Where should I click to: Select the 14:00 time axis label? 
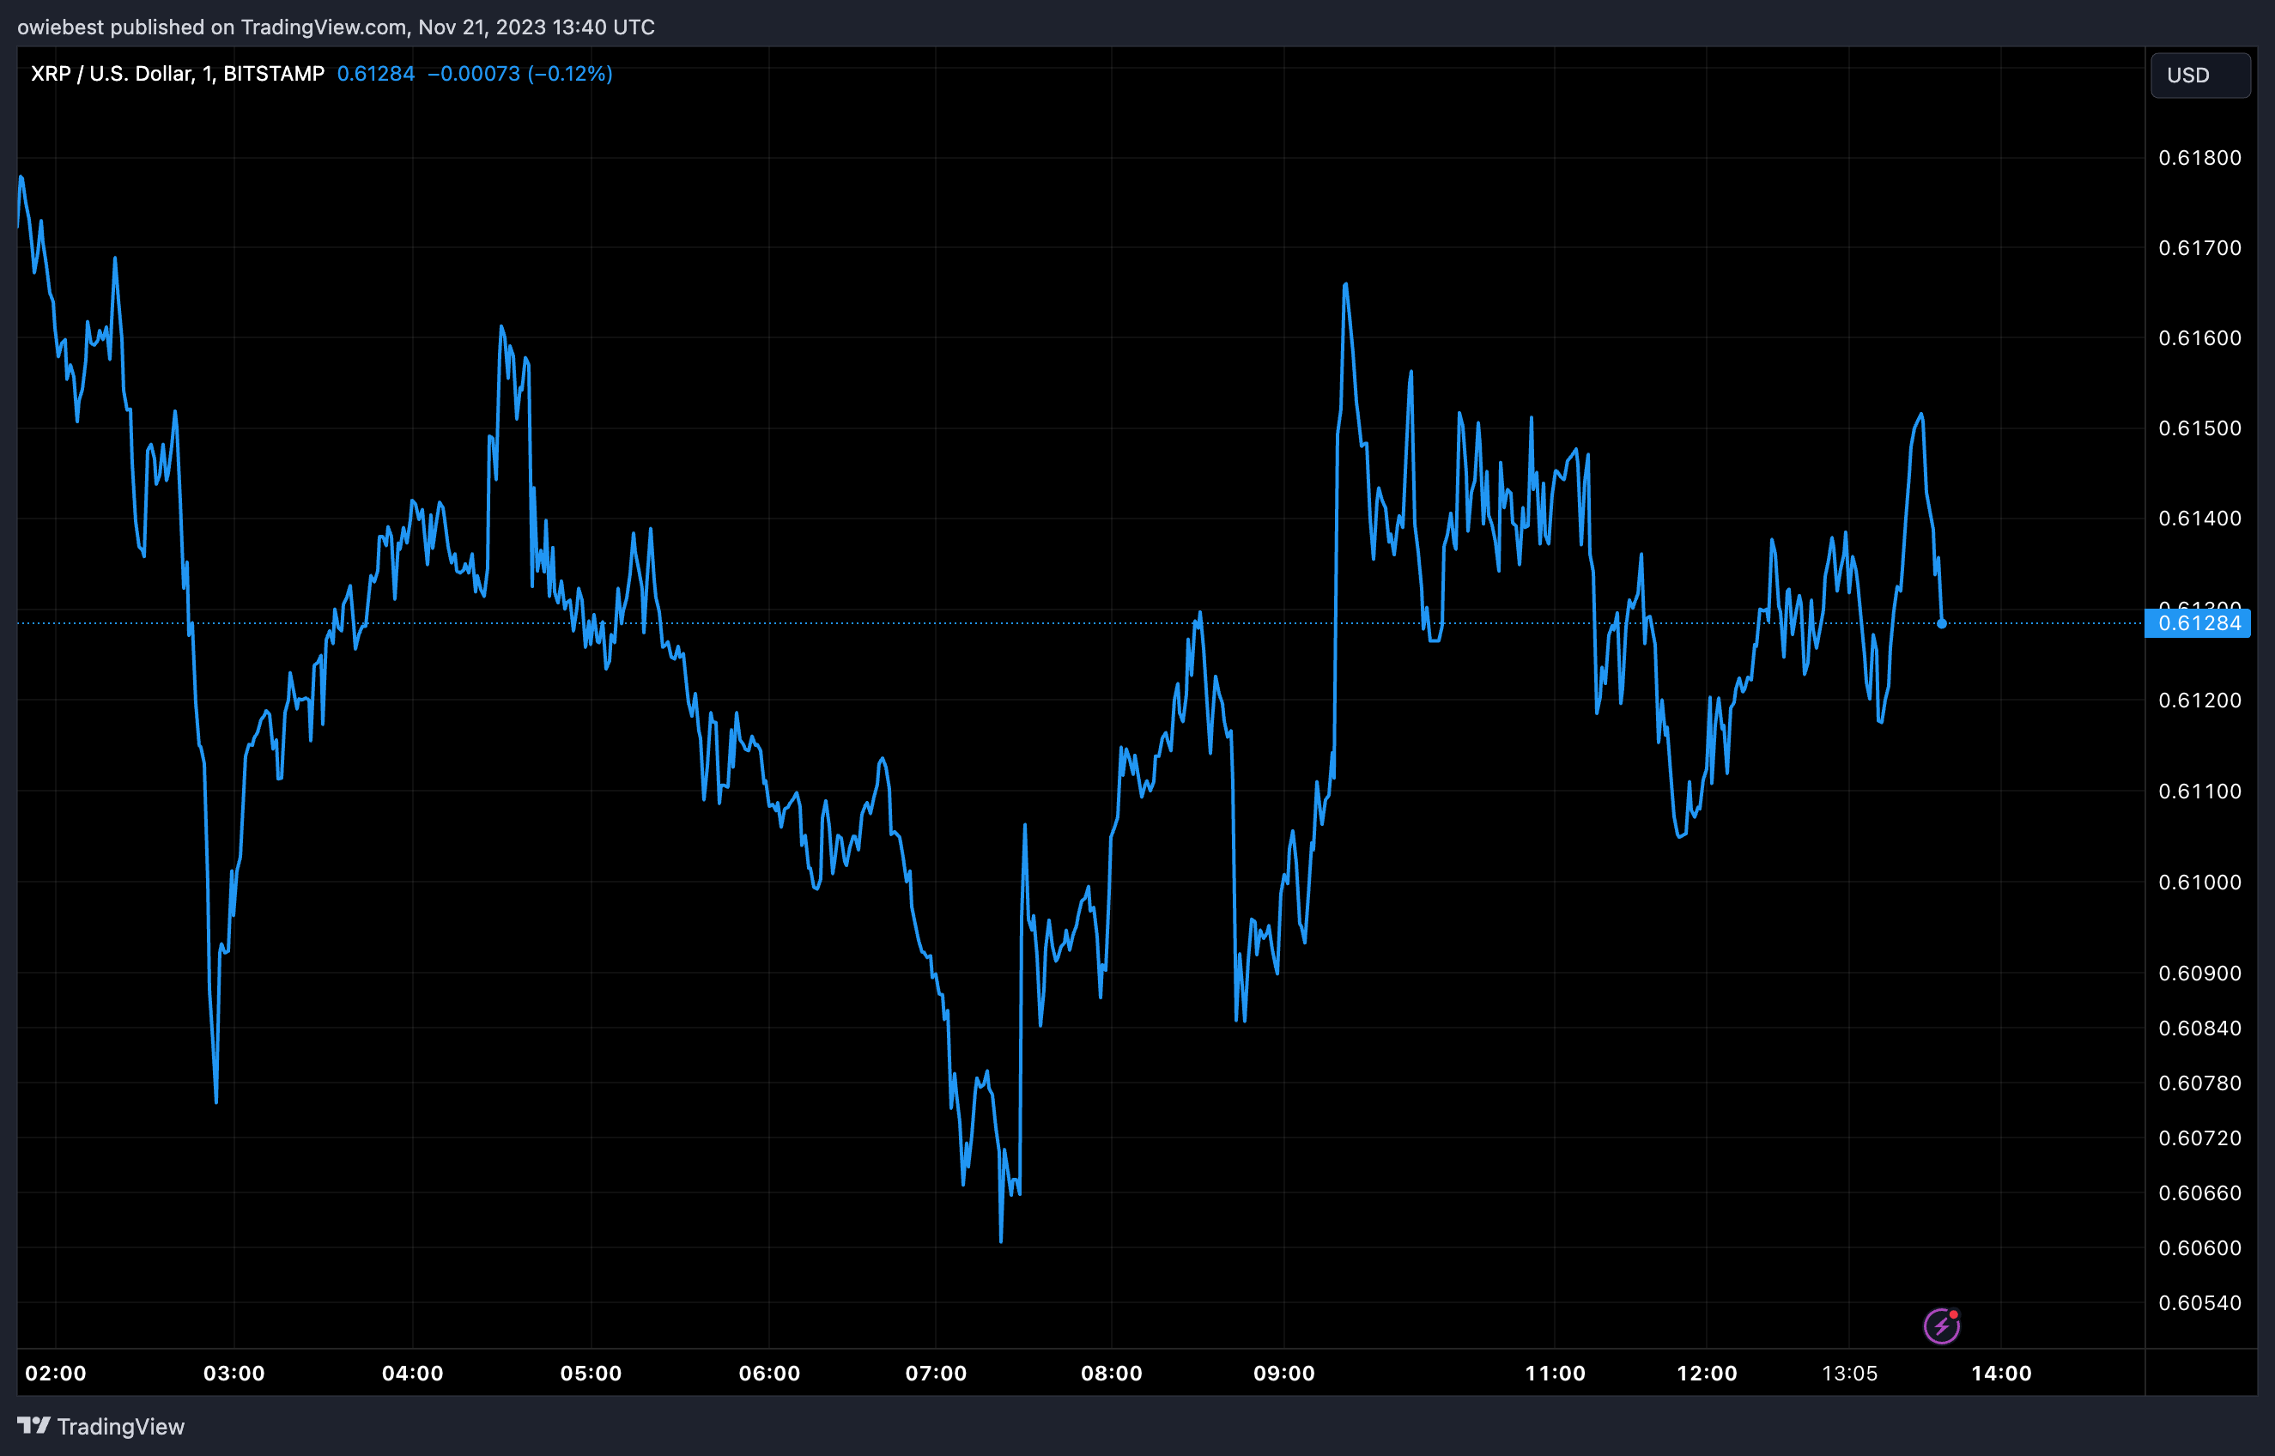click(2001, 1373)
